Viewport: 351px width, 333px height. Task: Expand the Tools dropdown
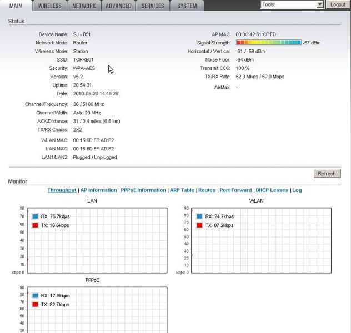pyautogui.click(x=292, y=4)
